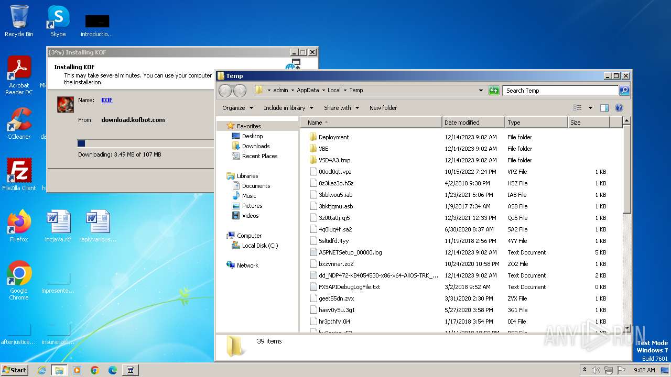The height and width of the screenshot is (377, 671).
Task: Click the Start button
Action: (14, 370)
